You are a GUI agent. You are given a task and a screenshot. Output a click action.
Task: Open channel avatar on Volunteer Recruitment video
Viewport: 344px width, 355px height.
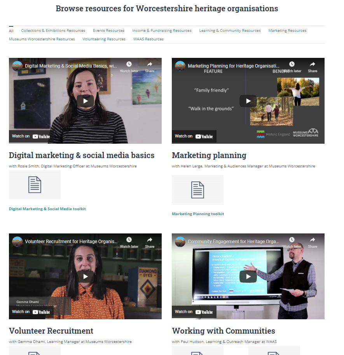pyautogui.click(x=17, y=242)
